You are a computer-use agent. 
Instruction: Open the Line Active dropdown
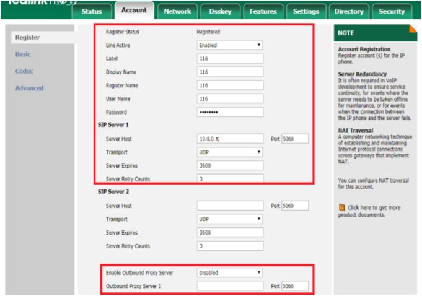click(230, 45)
